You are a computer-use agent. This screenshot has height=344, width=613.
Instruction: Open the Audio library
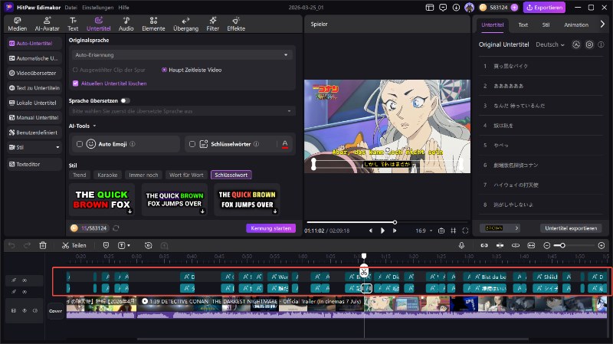coord(126,24)
